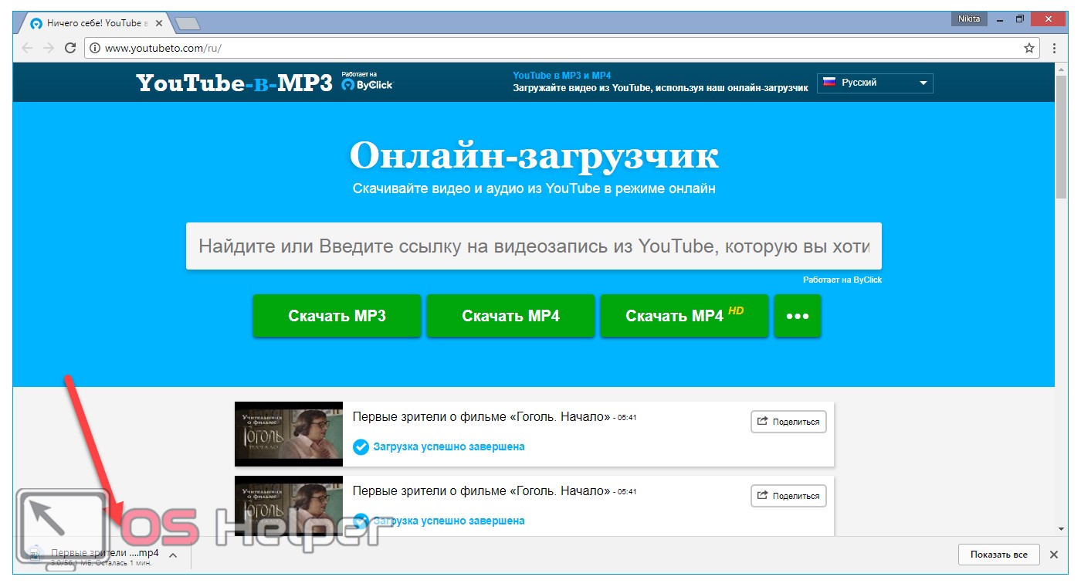
Task: Open the Chrome three-dot menu
Action: pyautogui.click(x=1054, y=48)
